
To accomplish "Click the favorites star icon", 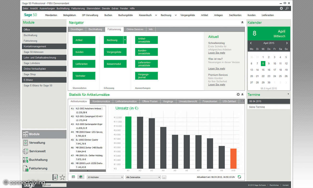I will pos(62,177).
